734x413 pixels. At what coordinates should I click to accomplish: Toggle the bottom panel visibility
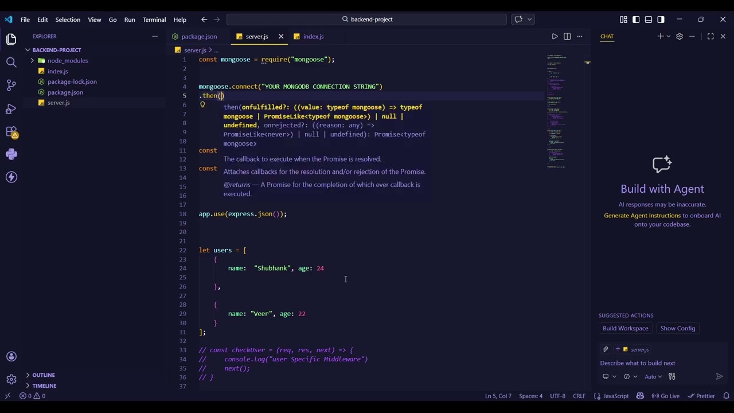(649, 20)
